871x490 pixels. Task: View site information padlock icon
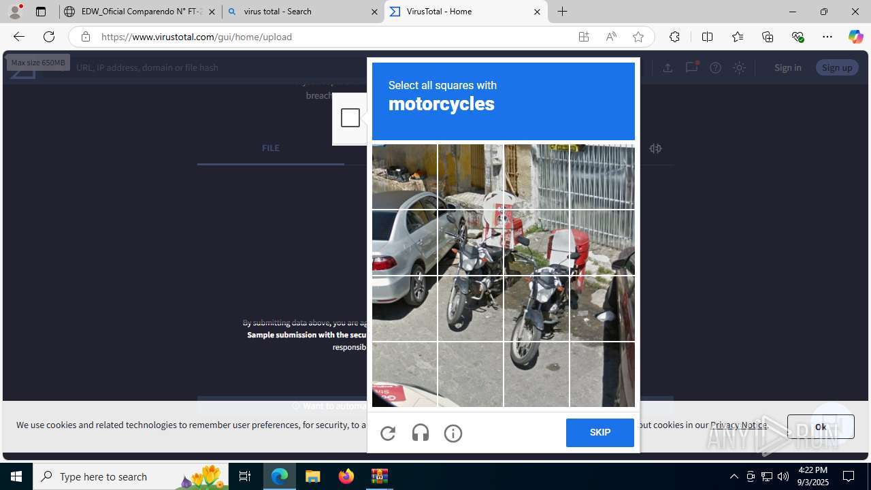[x=85, y=37]
